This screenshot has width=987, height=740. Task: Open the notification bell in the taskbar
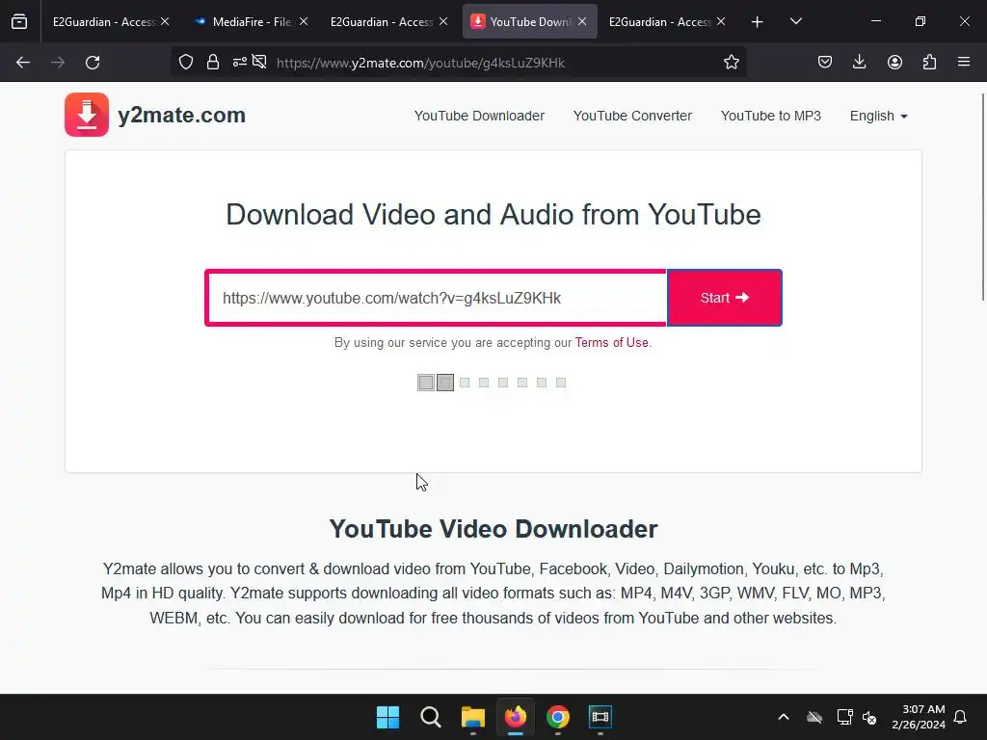tap(960, 717)
